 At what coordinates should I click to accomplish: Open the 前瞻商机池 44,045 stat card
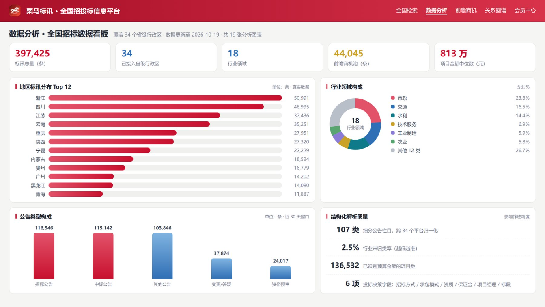379,58
